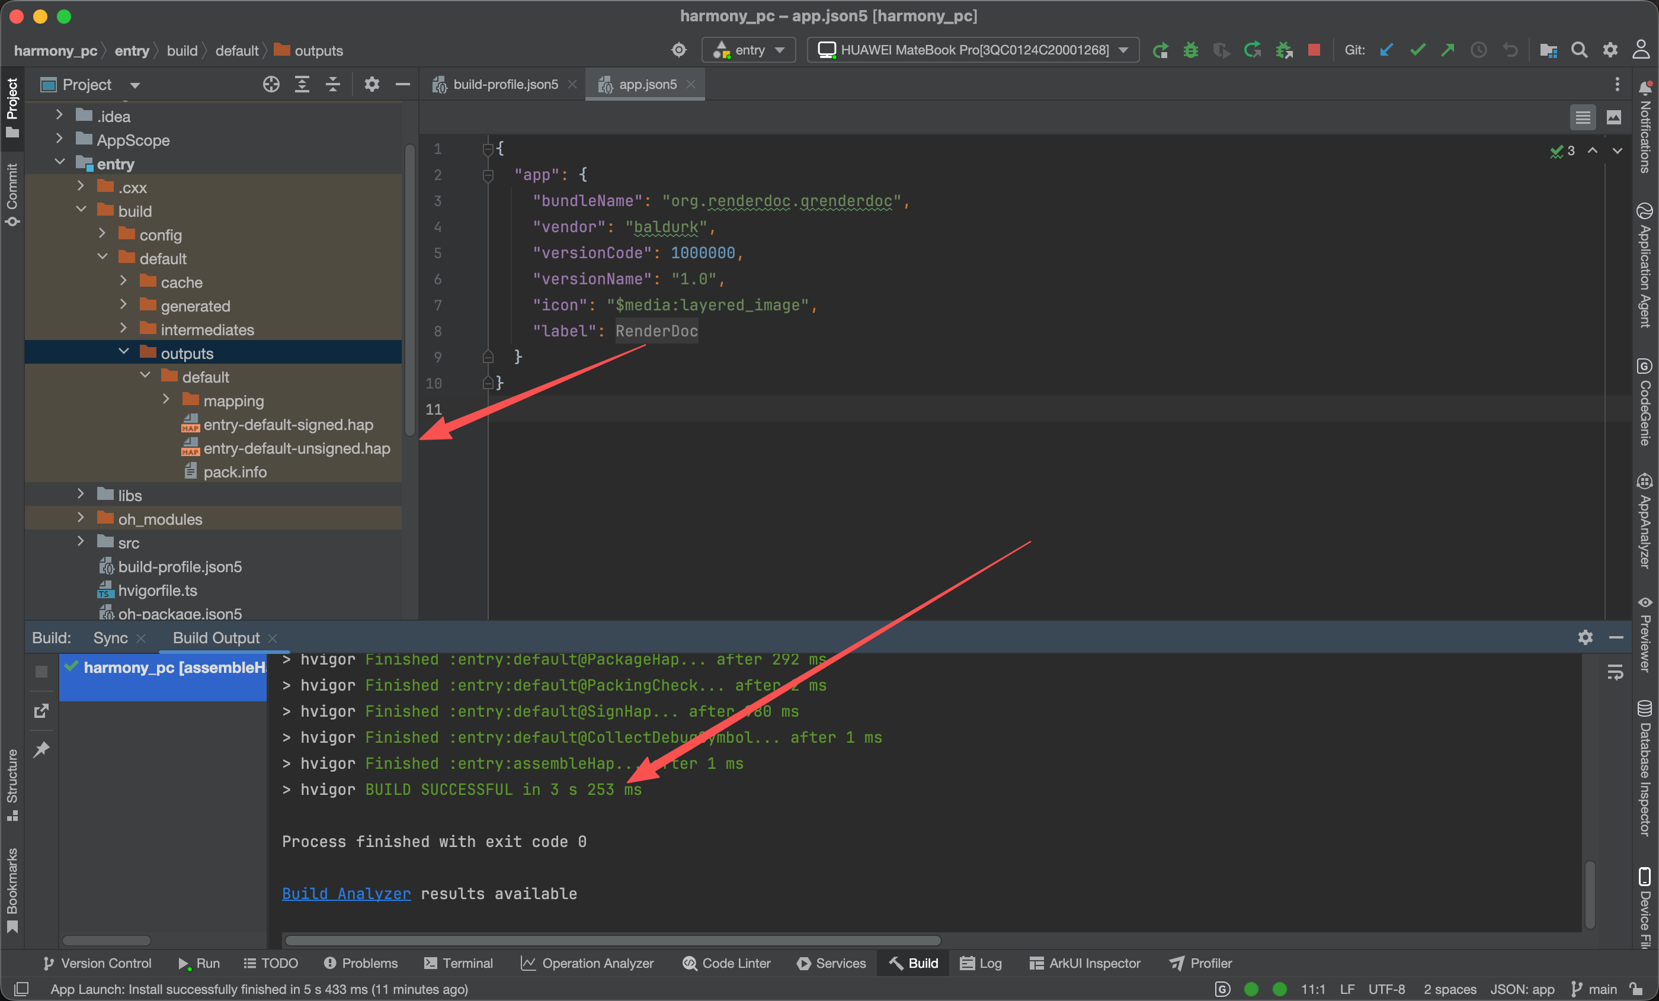1659x1001 pixels.
Task: Select entry-default-signed.hap file
Action: tap(288, 425)
